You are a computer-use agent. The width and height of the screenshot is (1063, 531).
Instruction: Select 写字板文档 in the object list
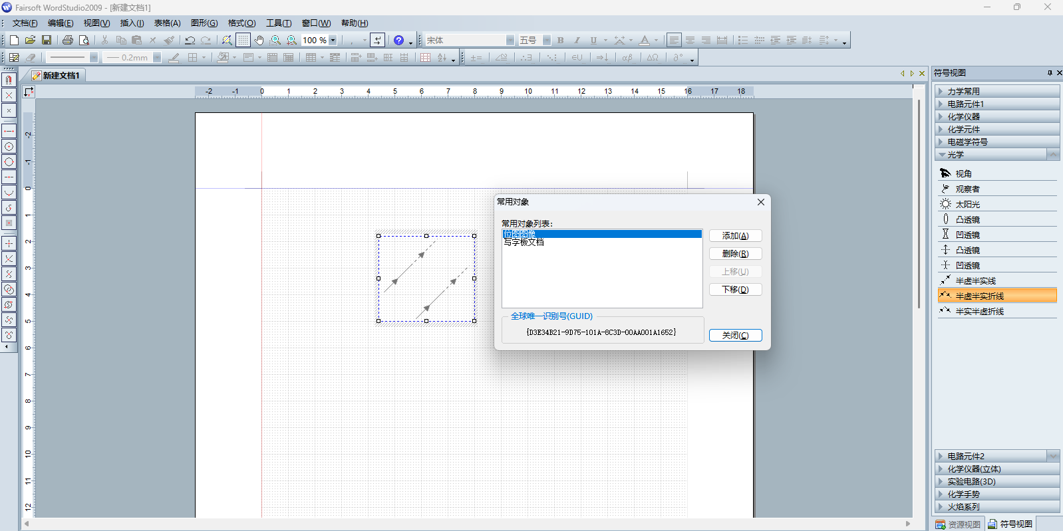(524, 243)
